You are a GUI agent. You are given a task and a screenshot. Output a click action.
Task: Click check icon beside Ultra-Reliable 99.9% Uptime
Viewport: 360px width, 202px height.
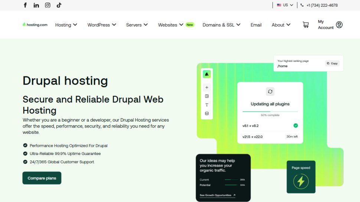[25, 153]
